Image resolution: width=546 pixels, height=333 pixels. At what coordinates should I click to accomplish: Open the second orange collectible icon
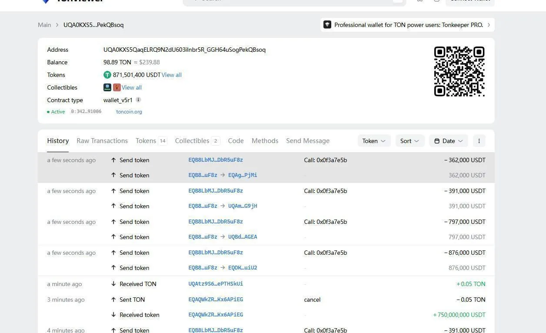(x=117, y=87)
